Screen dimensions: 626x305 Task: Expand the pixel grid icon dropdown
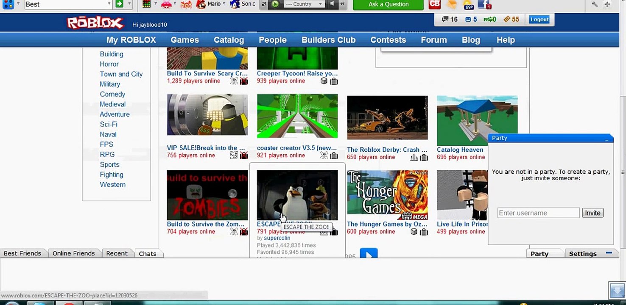(x=156, y=4)
